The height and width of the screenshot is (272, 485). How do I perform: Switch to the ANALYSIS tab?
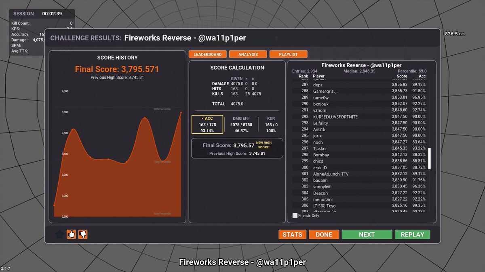248,54
